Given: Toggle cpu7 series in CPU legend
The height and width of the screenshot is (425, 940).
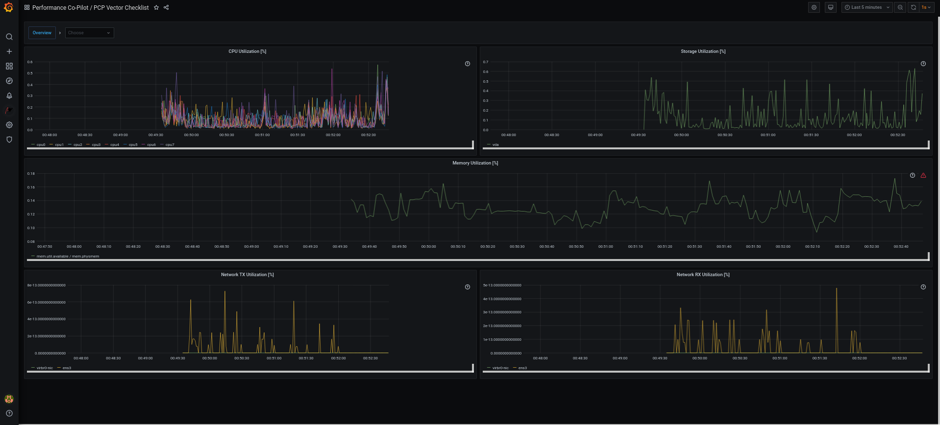Looking at the screenshot, I should tap(170, 145).
